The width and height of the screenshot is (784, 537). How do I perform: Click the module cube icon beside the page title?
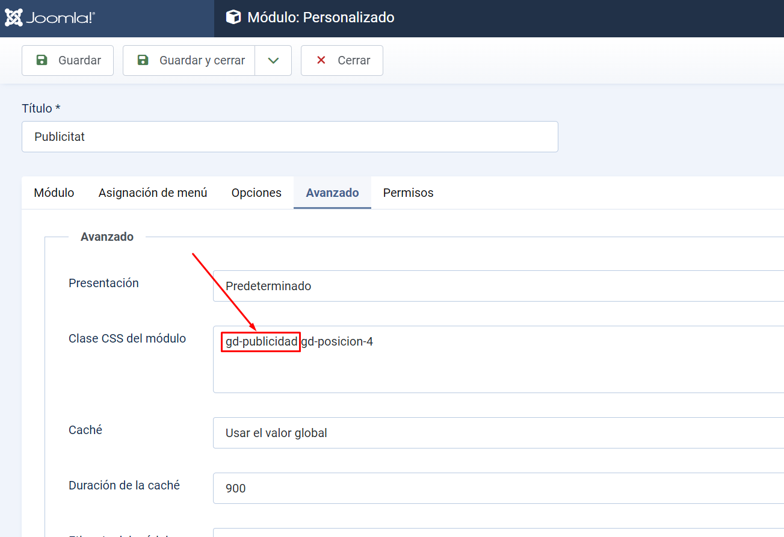(x=233, y=17)
